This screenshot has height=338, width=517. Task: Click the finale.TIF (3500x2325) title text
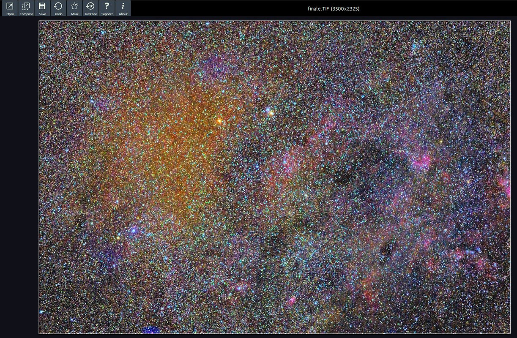point(334,8)
